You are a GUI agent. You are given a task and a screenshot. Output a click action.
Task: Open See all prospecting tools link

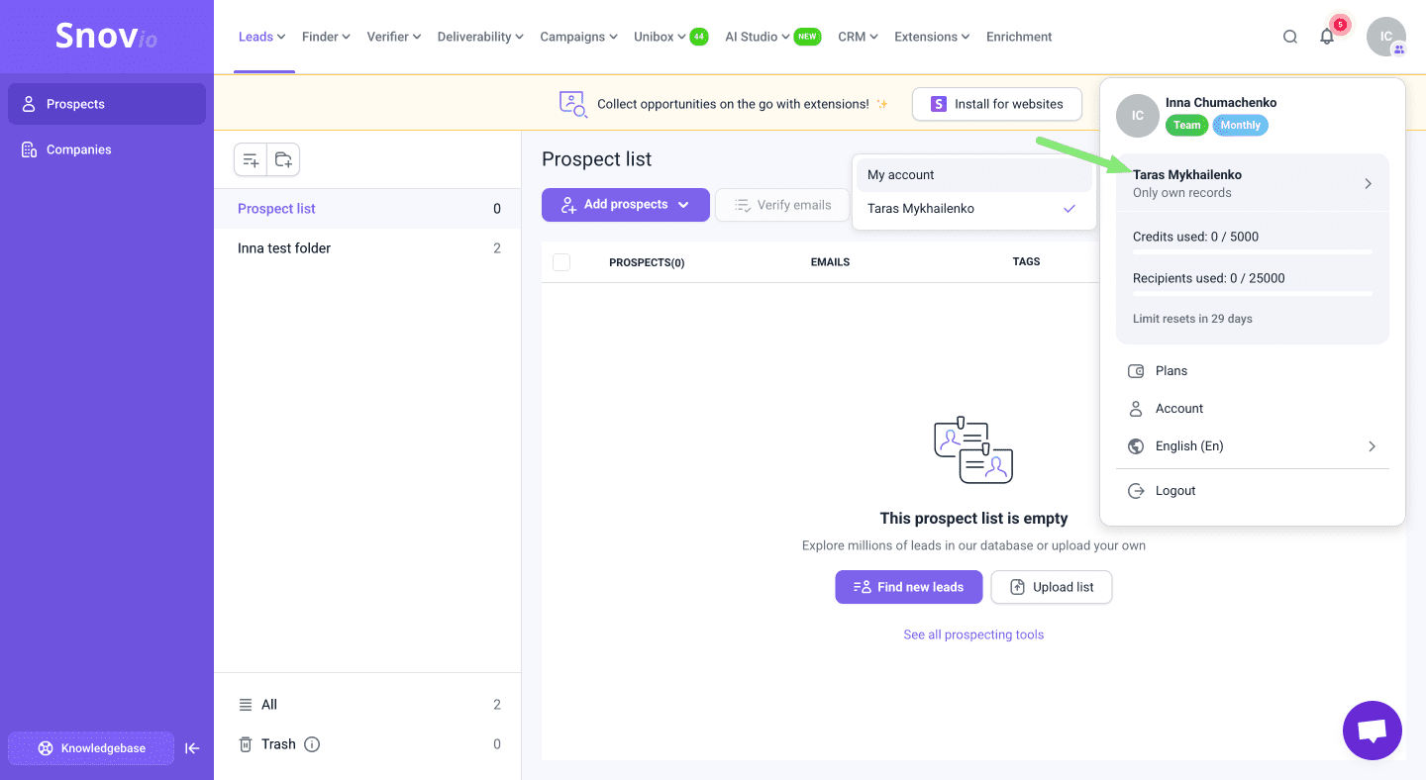973,634
